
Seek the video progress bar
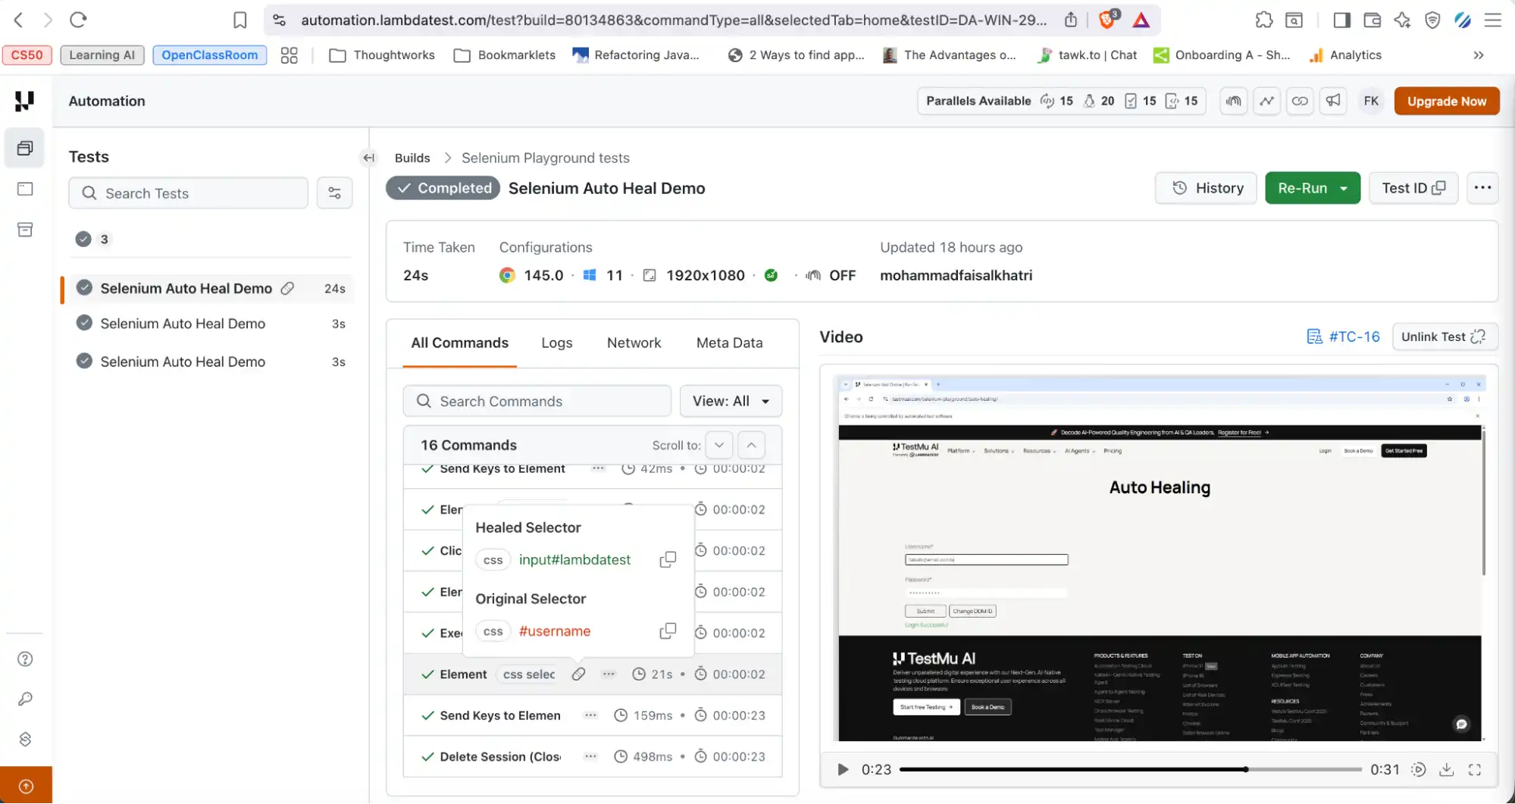1130,770
